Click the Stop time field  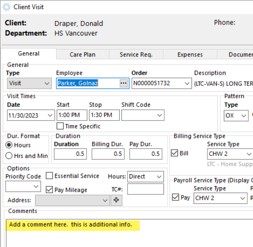(104, 115)
